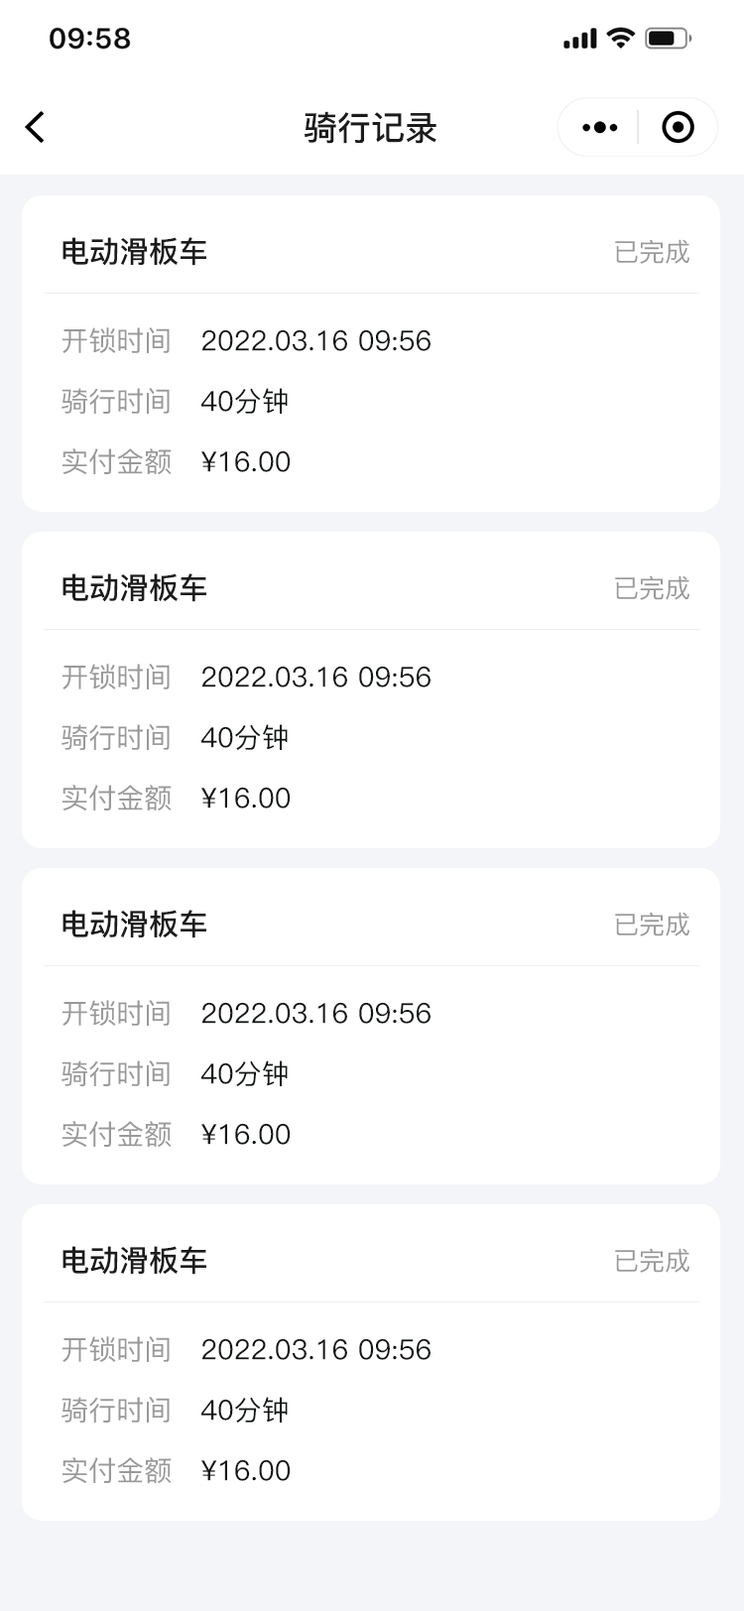Open the three-dots more menu

(x=599, y=127)
